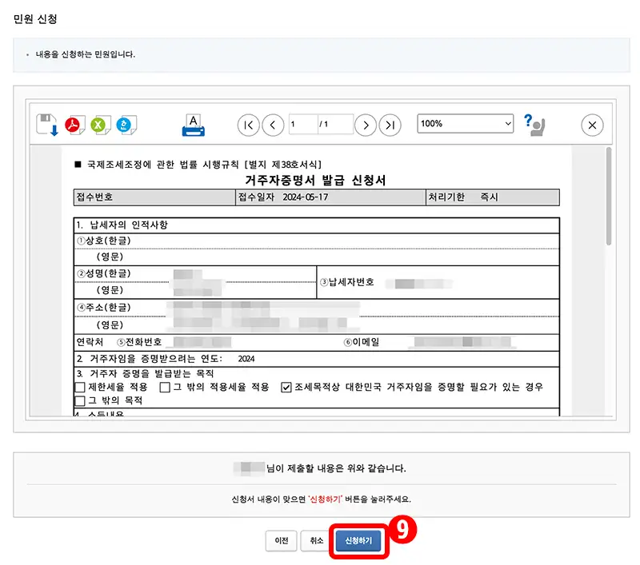The height and width of the screenshot is (565, 640).
Task: Check the 그 밖의 적용세율 적용 checkbox
Action: tap(165, 387)
